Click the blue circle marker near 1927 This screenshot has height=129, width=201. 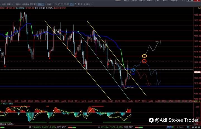click(133, 70)
